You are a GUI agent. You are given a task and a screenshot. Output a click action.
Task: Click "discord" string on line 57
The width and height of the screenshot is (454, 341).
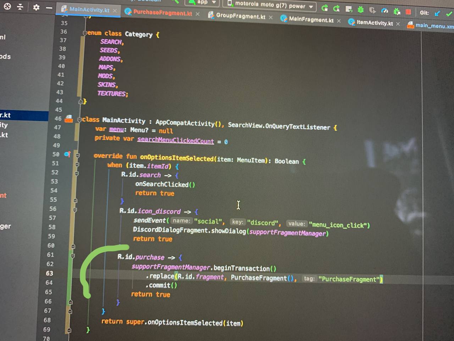pyautogui.click(x=262, y=223)
